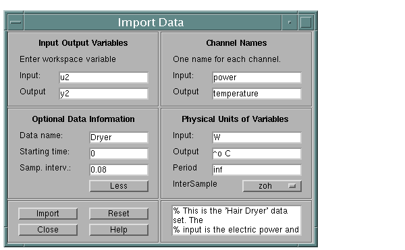The width and height of the screenshot is (405, 250).
Task: Click the workspace Output field containing y2
Action: pyautogui.click(x=103, y=94)
